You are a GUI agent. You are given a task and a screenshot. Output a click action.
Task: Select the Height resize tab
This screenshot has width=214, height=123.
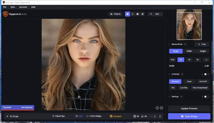(203, 51)
